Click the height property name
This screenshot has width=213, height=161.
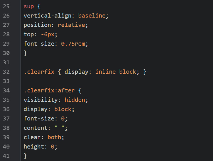tap(34, 147)
